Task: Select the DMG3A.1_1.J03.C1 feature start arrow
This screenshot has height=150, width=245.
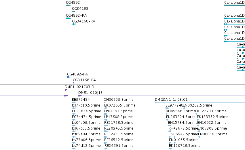Action: pos(156,102)
